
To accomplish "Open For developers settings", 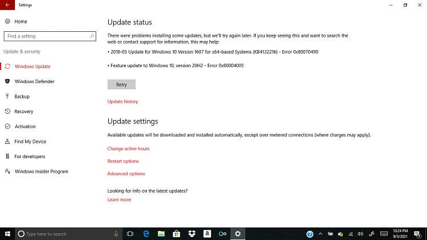I will click(30, 156).
